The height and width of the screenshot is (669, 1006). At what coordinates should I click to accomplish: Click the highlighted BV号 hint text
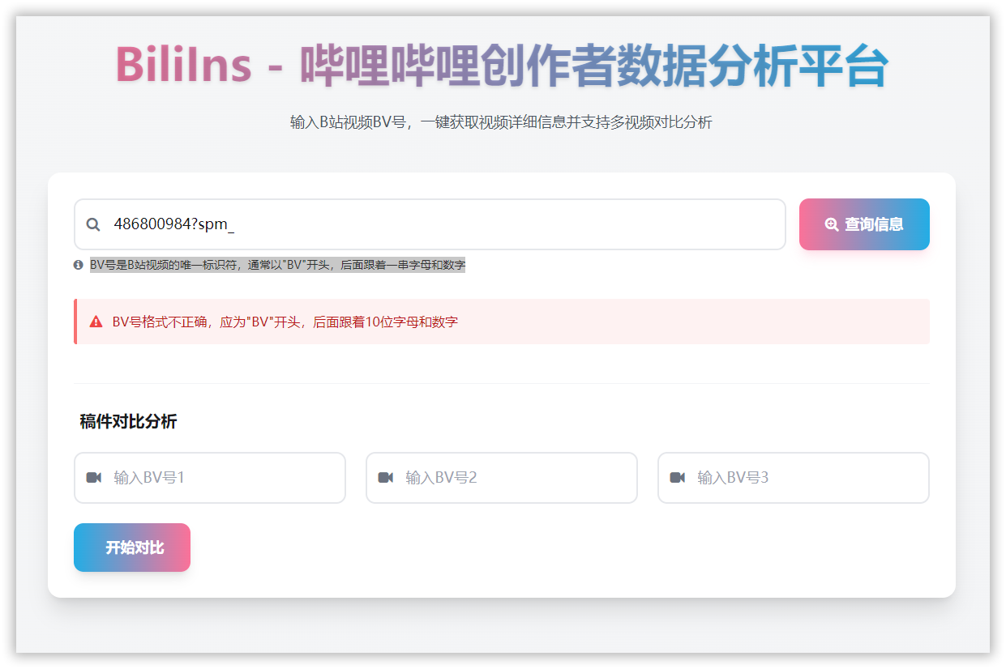point(277,265)
